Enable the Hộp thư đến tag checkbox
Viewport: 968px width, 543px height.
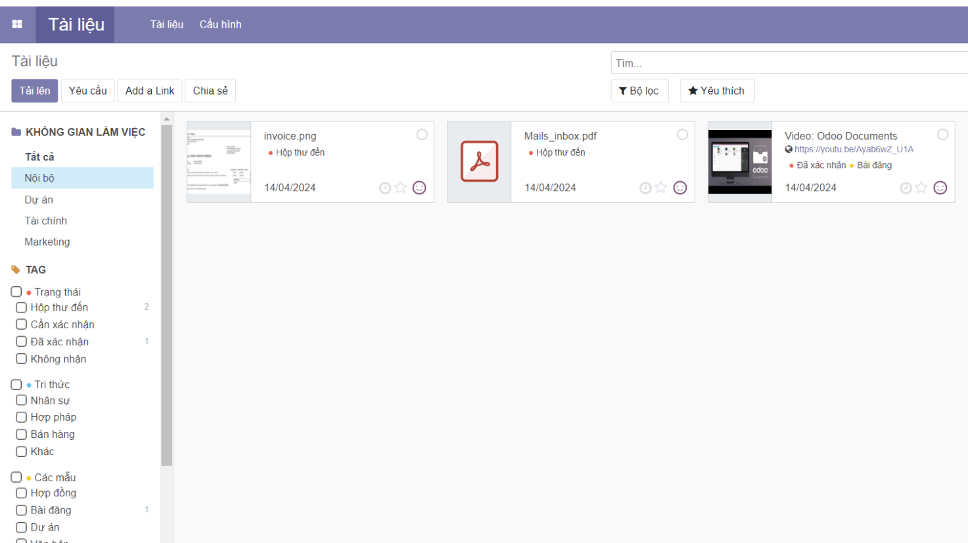point(22,307)
